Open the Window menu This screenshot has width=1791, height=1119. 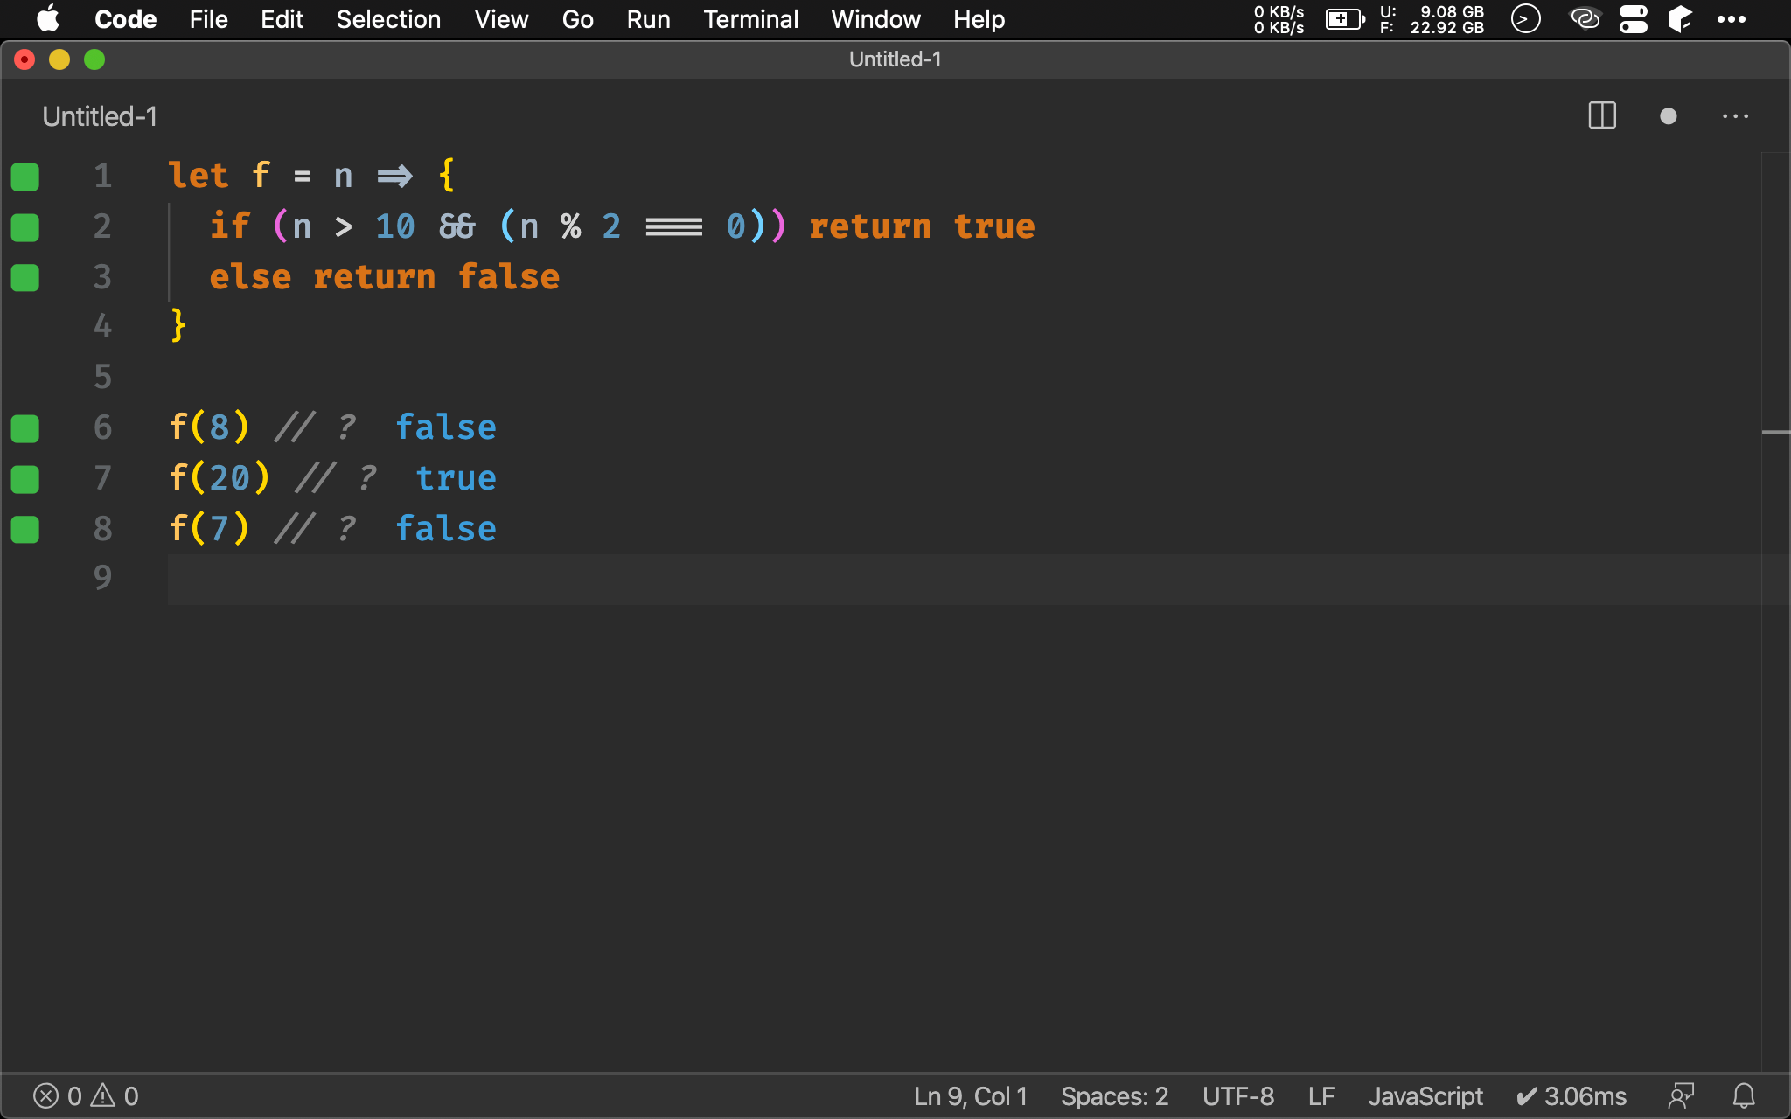pos(875,19)
